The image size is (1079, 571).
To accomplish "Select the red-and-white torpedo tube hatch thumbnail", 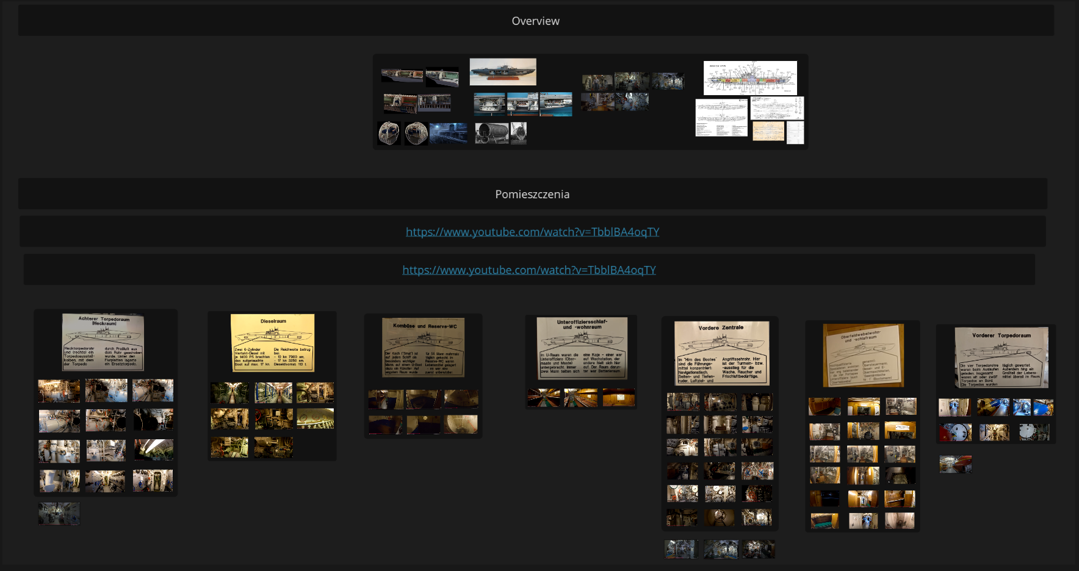I will coord(955,433).
